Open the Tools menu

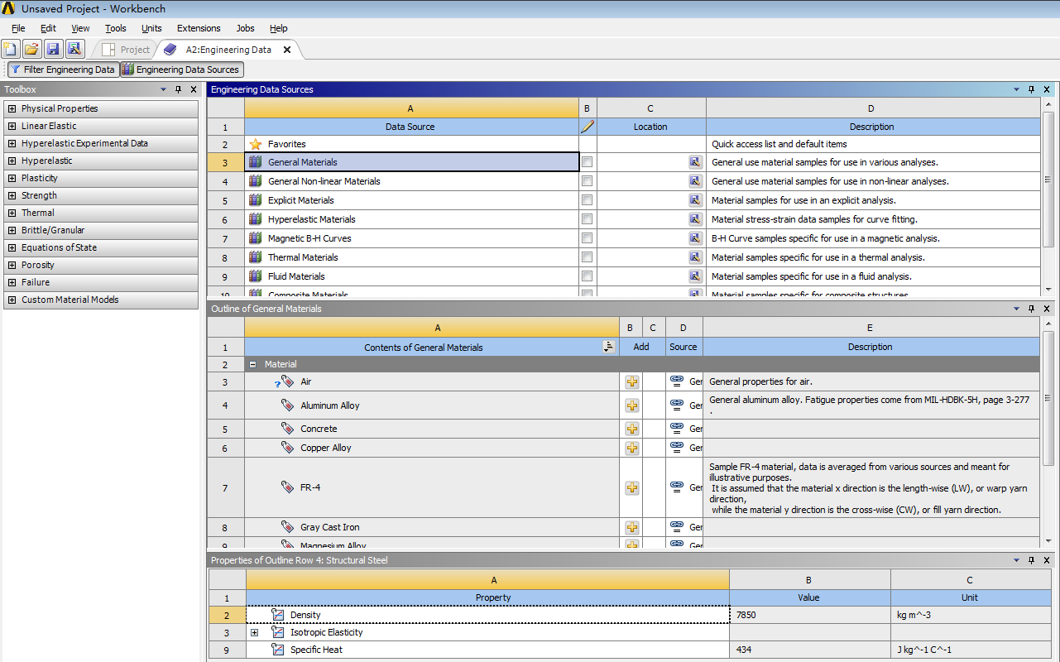(x=116, y=28)
